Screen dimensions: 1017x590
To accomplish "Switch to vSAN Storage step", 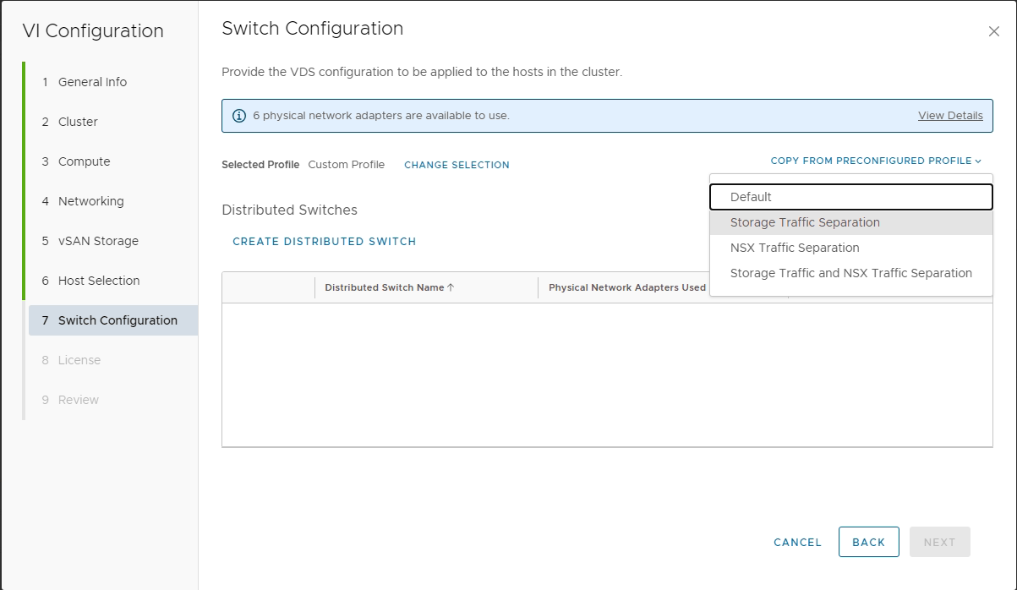I will click(98, 241).
